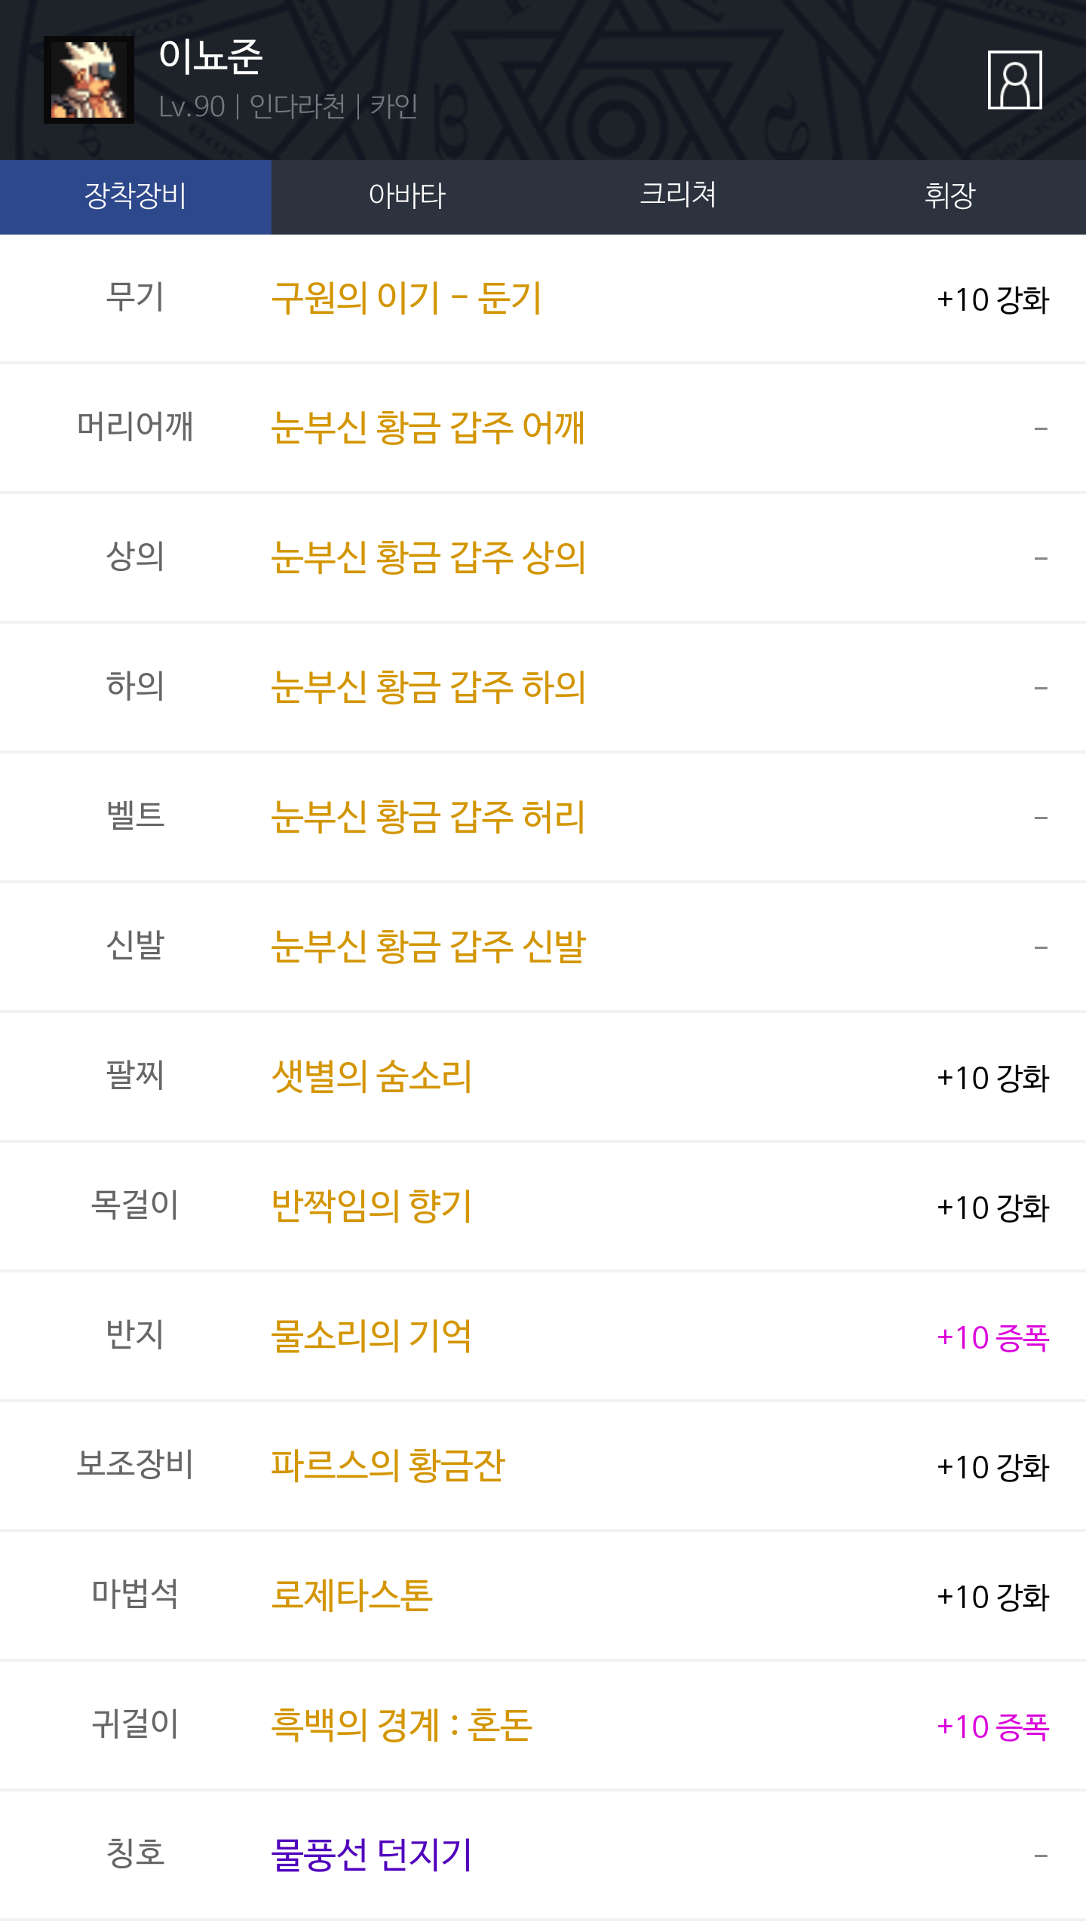Open weapon item 구원의 이기 - 둔기
Screen dimensions: 1086x1931
(x=406, y=298)
